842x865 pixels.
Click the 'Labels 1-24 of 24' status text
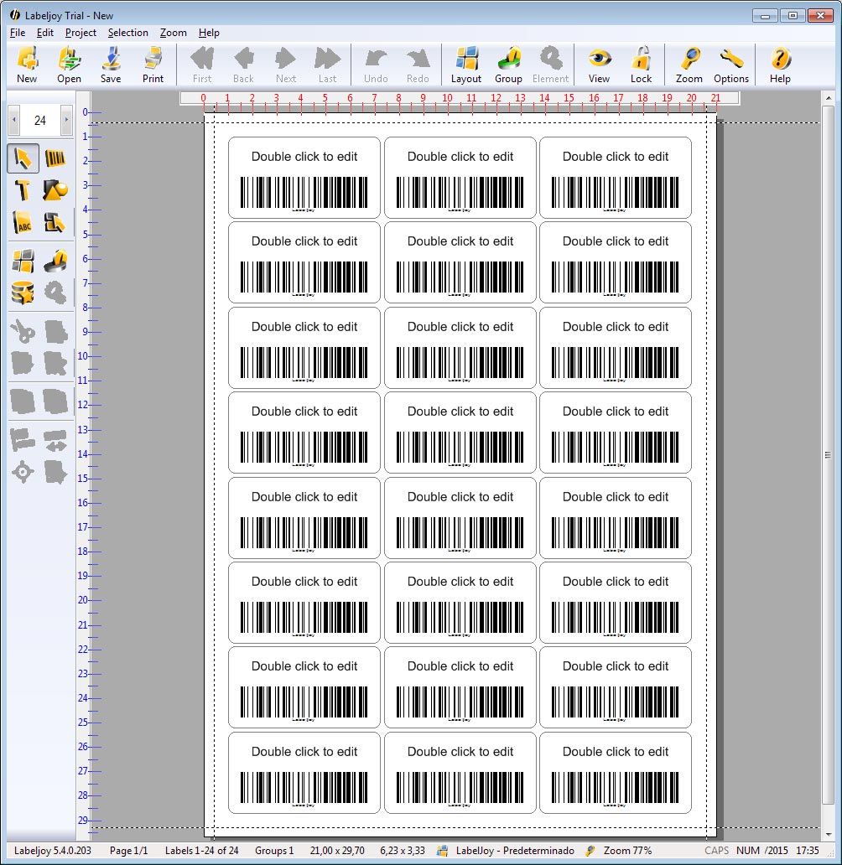point(201,851)
